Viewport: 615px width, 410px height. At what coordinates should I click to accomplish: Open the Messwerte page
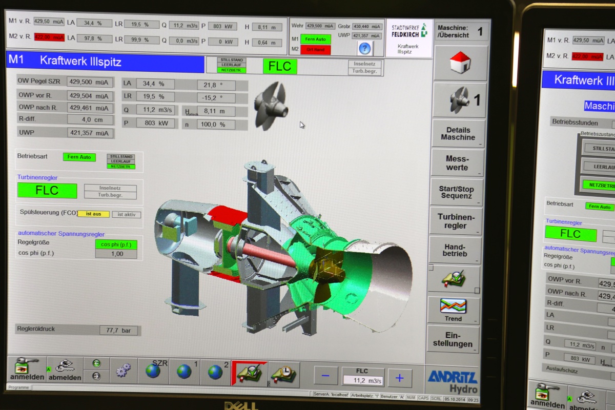pyautogui.click(x=457, y=163)
